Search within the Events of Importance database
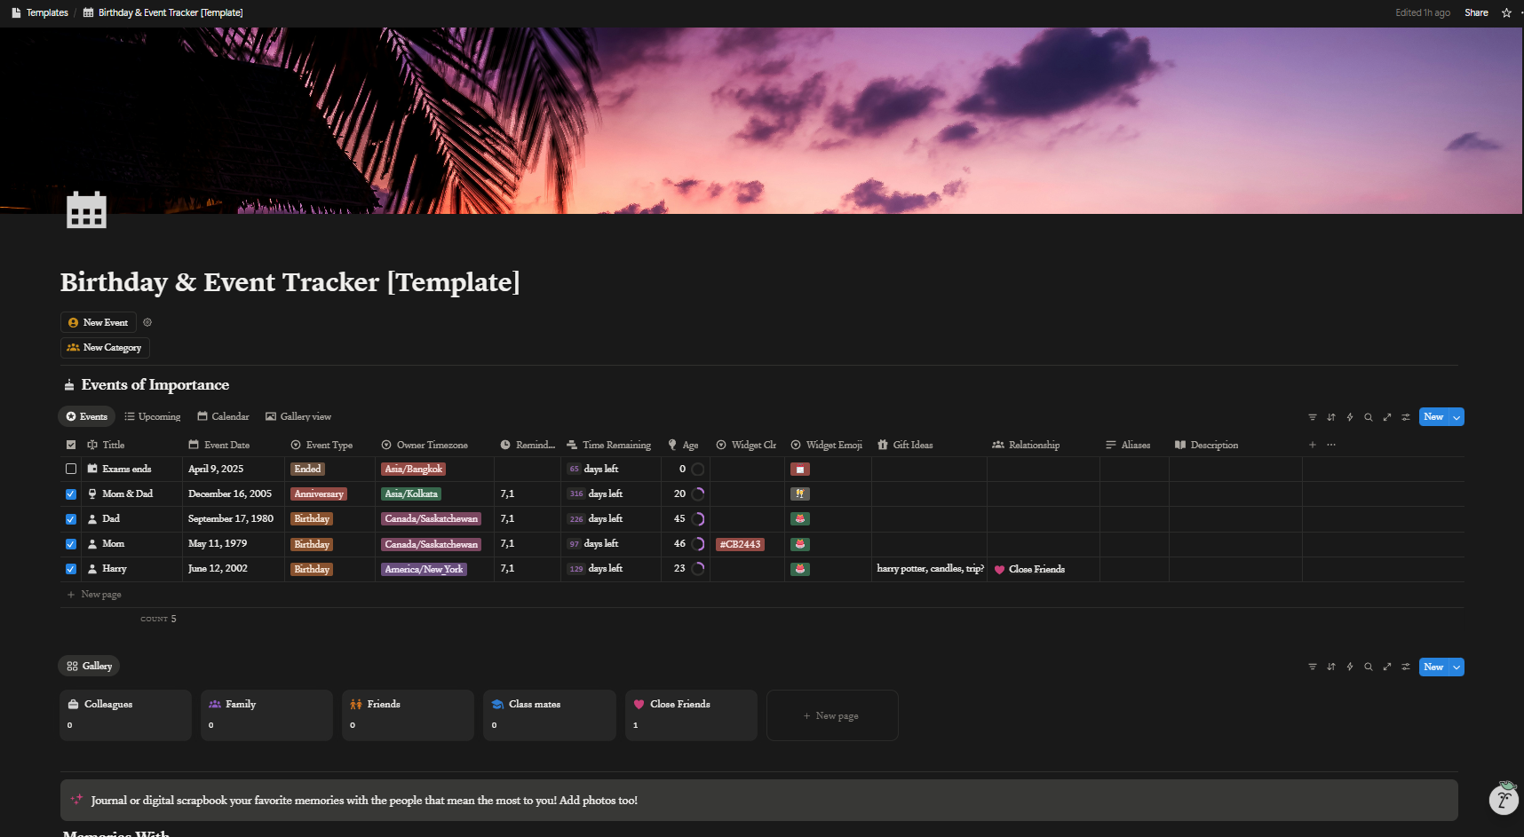Screen dimensions: 1524x837 coord(1369,416)
